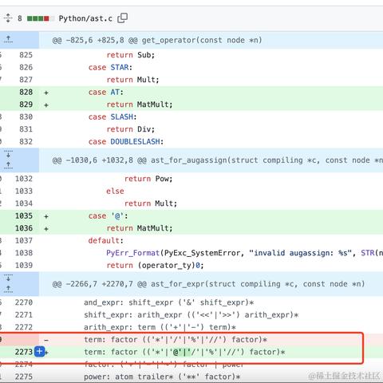
Task: Expand all lines icon beside Python/ast.c
Action: tap(8, 18)
